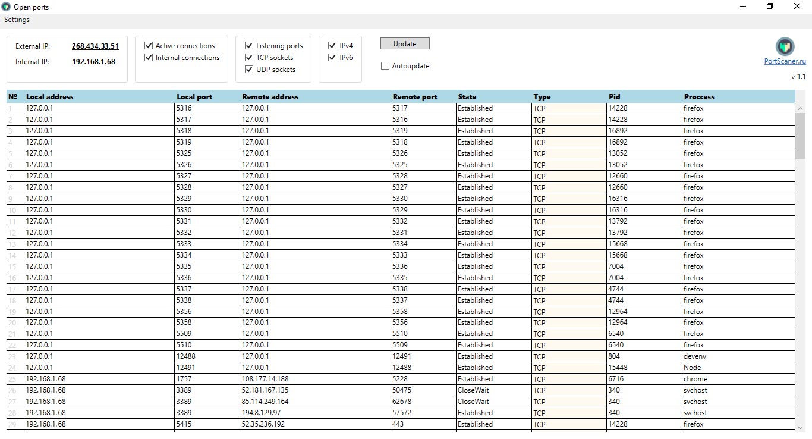The width and height of the screenshot is (812, 439).
Task: Select remote address 108.177.14.188
Action: [x=315, y=379]
